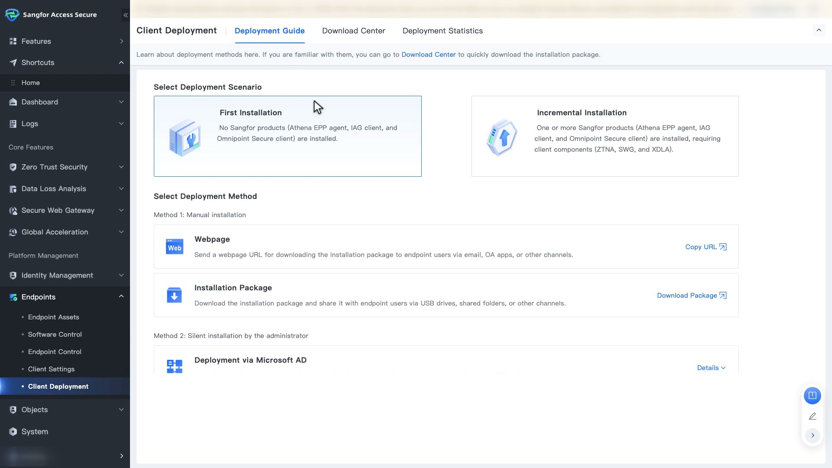Expand the Global Acceleration chevron
The height and width of the screenshot is (468, 832).
click(121, 232)
